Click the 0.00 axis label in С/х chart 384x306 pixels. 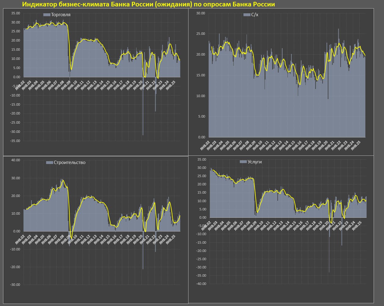tap(201, 137)
